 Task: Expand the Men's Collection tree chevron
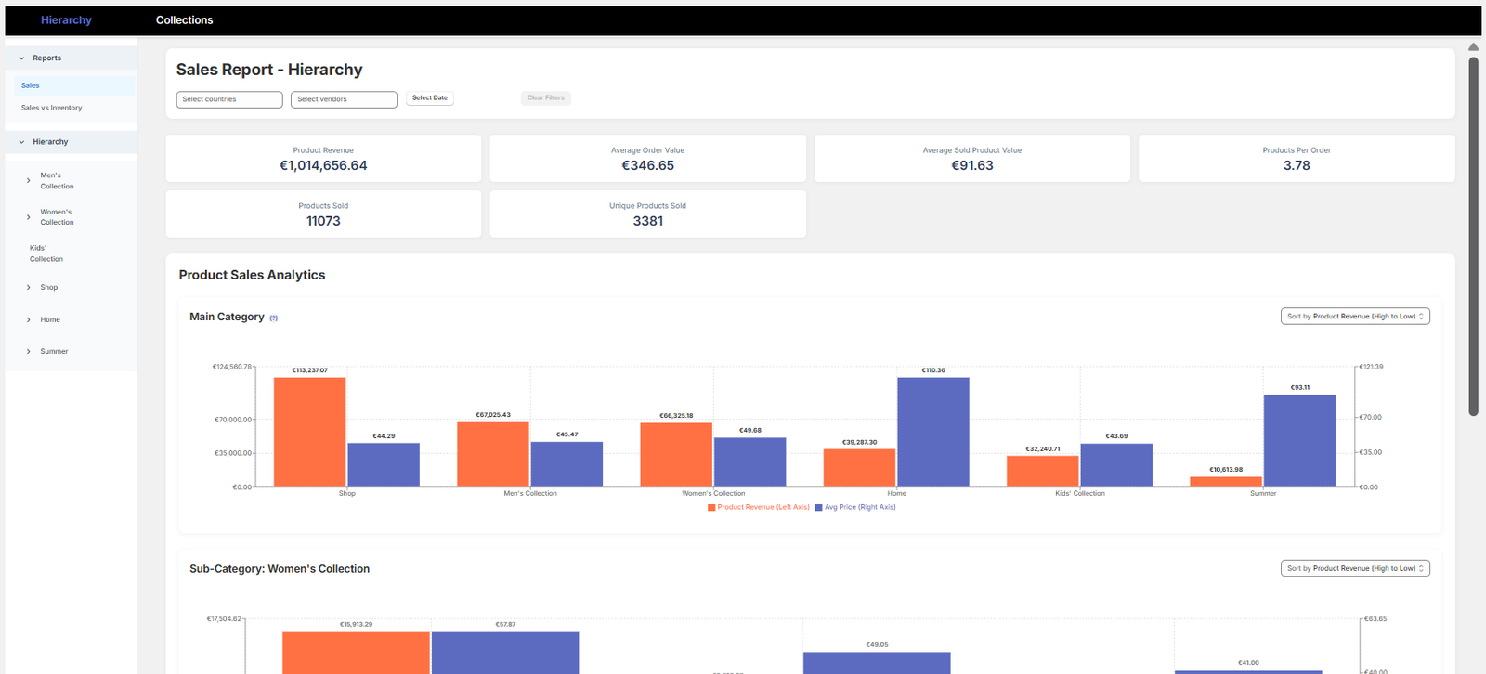point(29,181)
